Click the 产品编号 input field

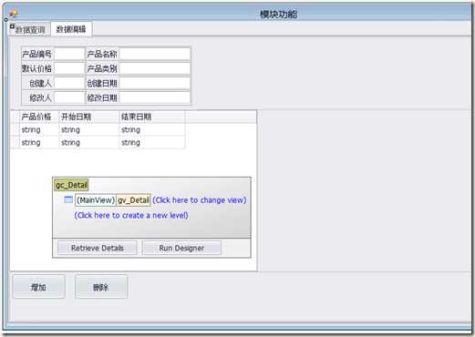click(69, 54)
